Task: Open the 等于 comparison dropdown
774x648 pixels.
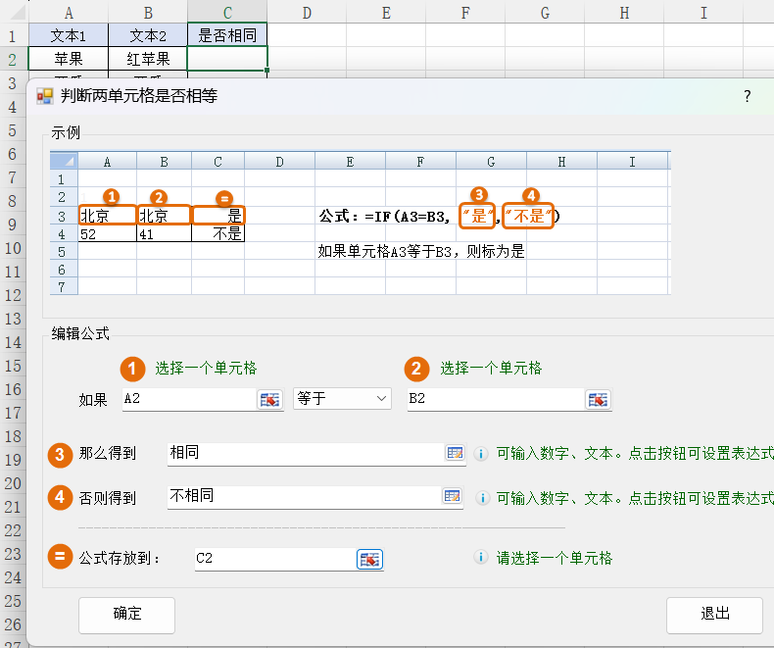Action: (x=342, y=399)
